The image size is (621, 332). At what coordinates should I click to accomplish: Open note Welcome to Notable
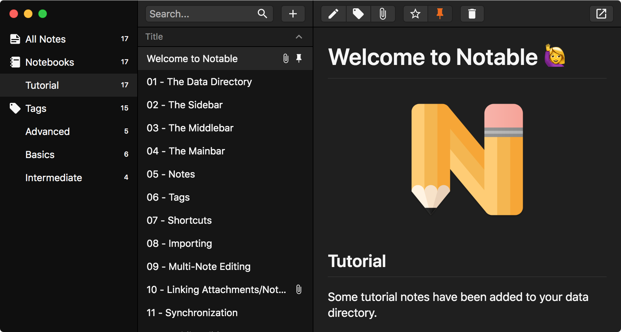(225, 58)
